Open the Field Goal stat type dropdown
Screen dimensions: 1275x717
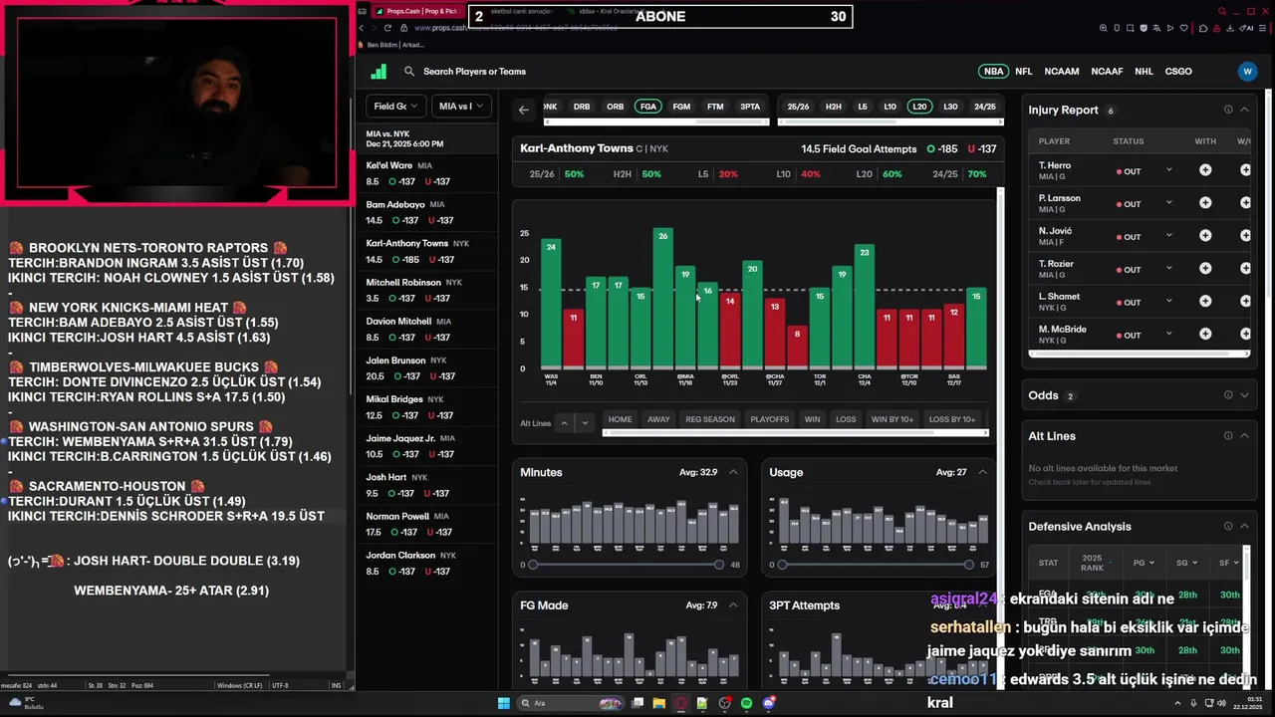coord(396,107)
